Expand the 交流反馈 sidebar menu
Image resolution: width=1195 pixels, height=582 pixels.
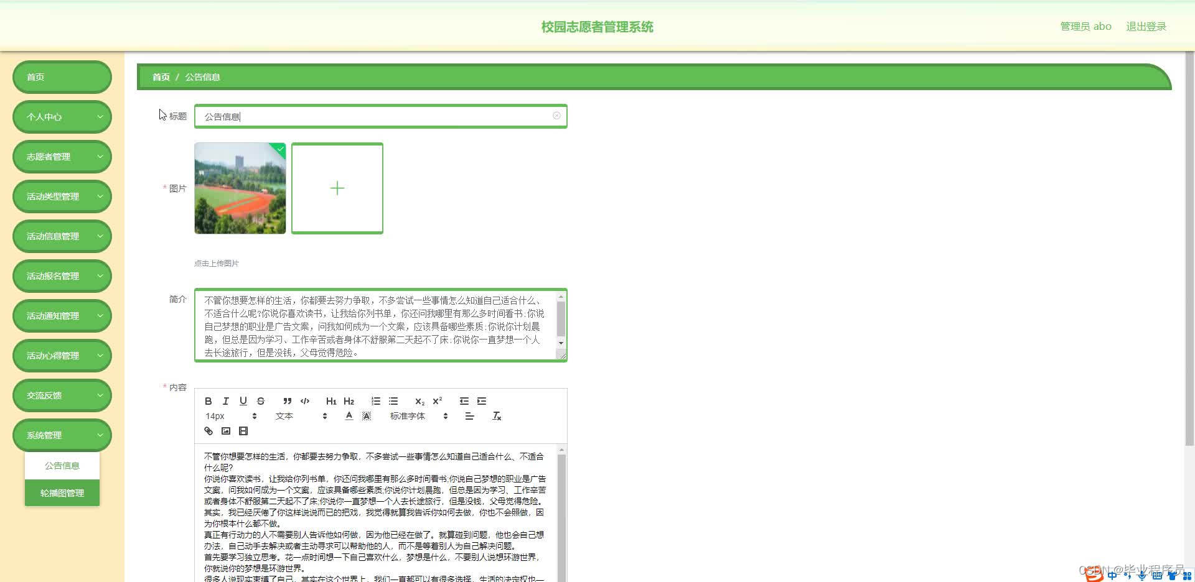[x=62, y=395]
